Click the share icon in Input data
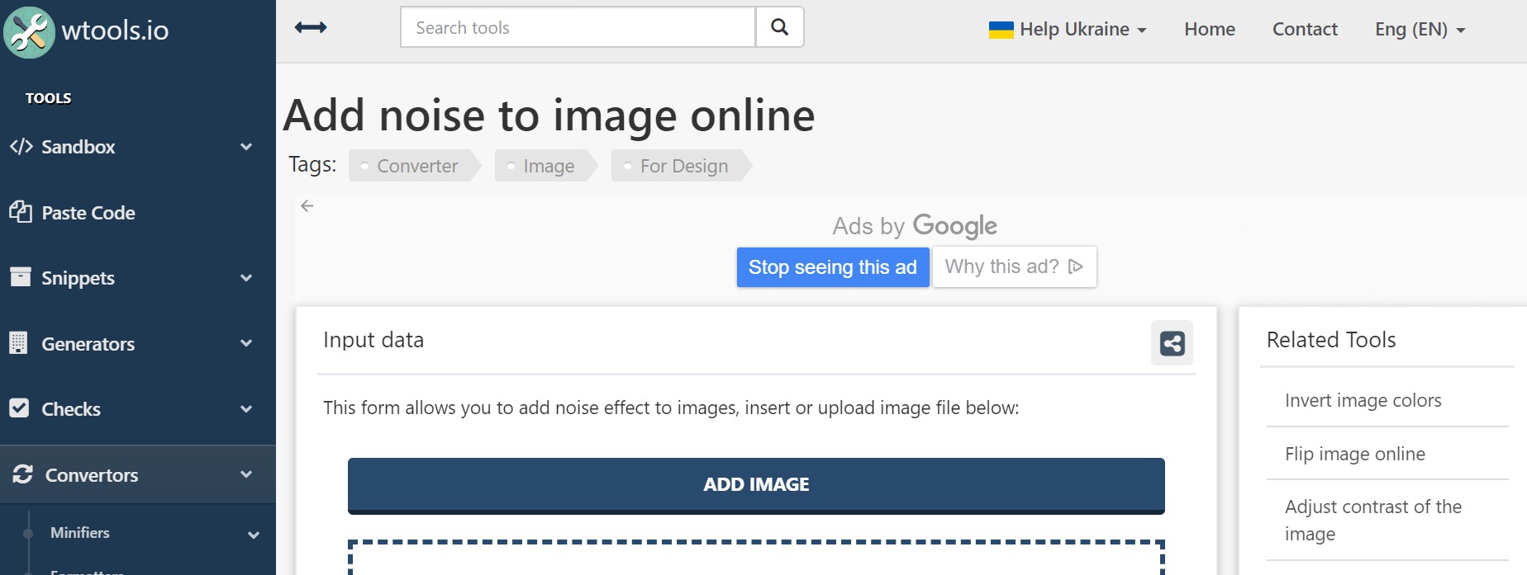Image resolution: width=1527 pixels, height=575 pixels. pyautogui.click(x=1172, y=343)
